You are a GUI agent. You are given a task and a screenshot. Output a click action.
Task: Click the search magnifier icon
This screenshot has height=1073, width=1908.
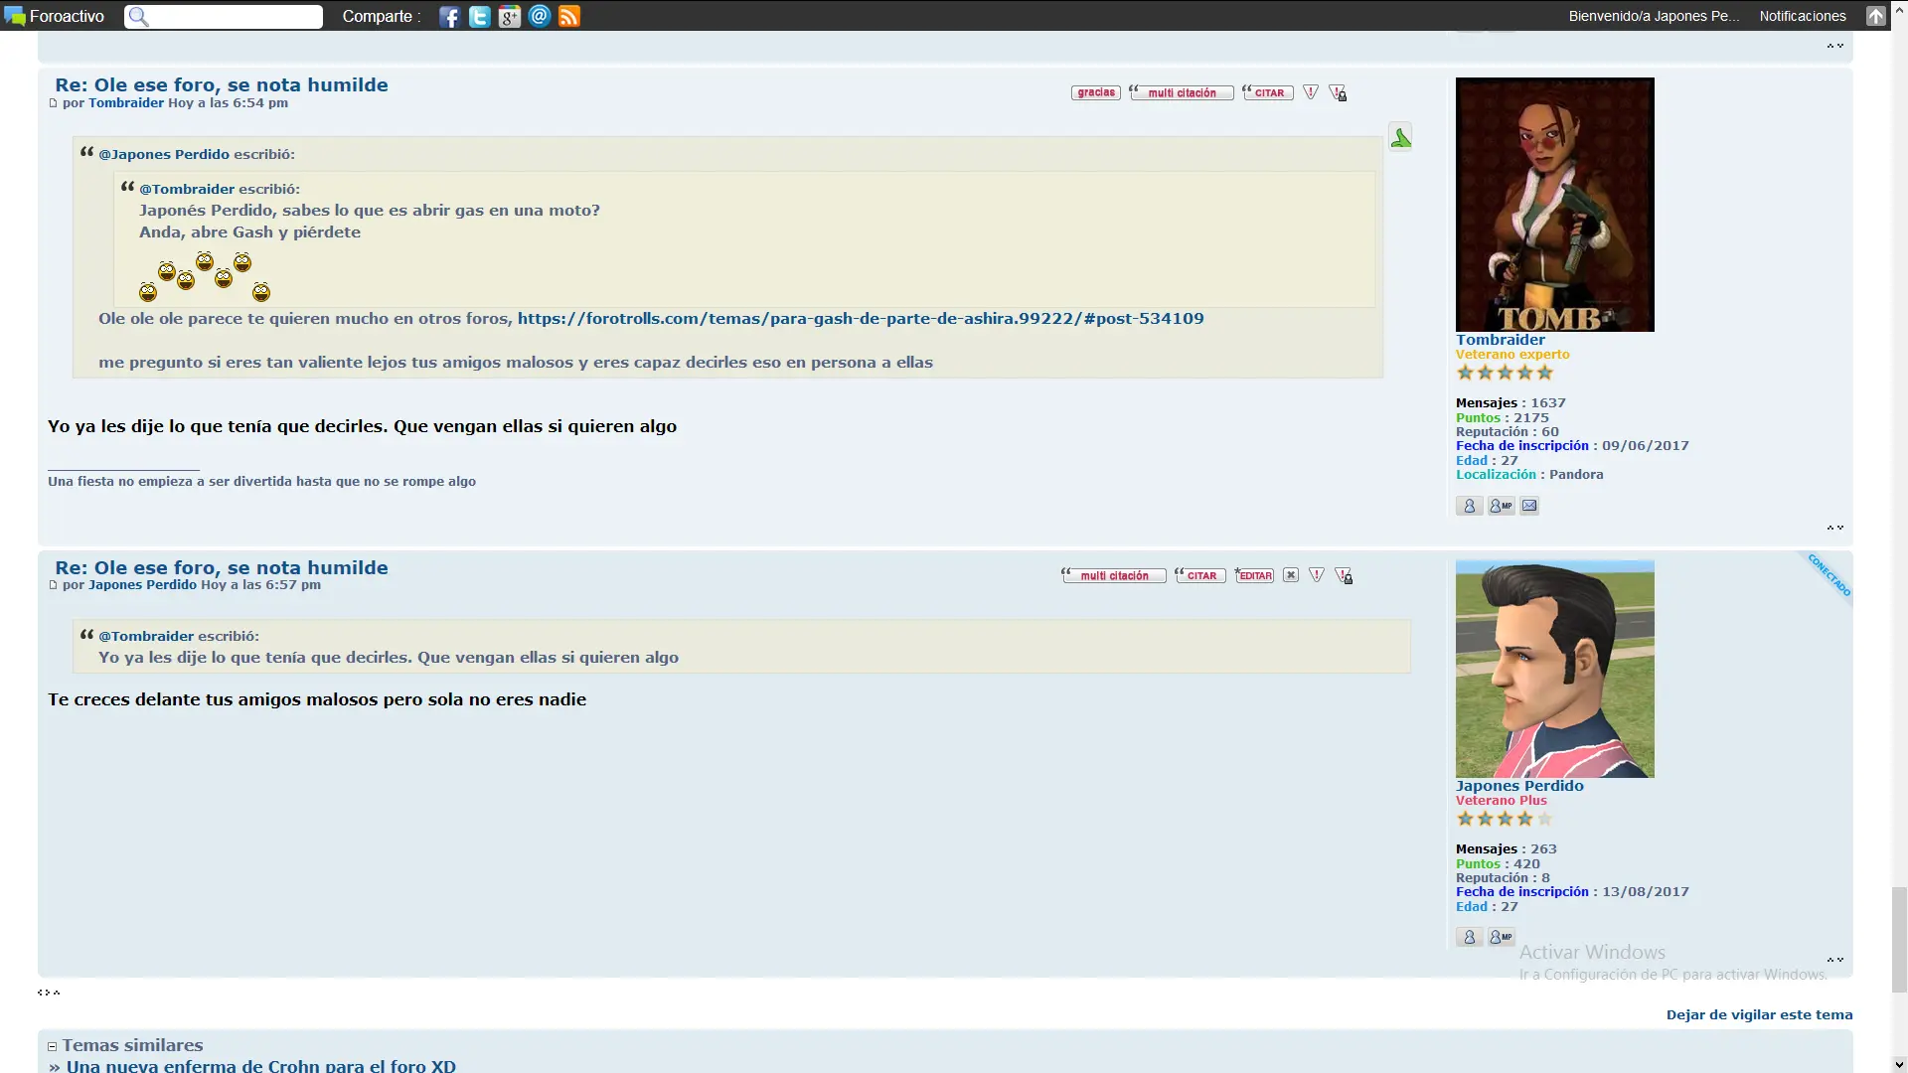pyautogui.click(x=139, y=17)
